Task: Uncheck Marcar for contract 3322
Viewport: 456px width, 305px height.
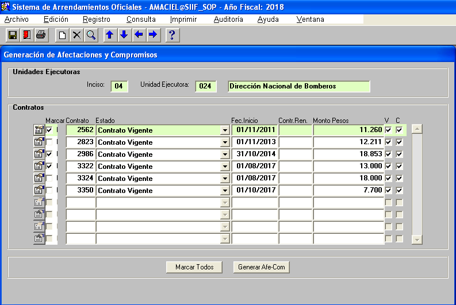Action: (49, 166)
